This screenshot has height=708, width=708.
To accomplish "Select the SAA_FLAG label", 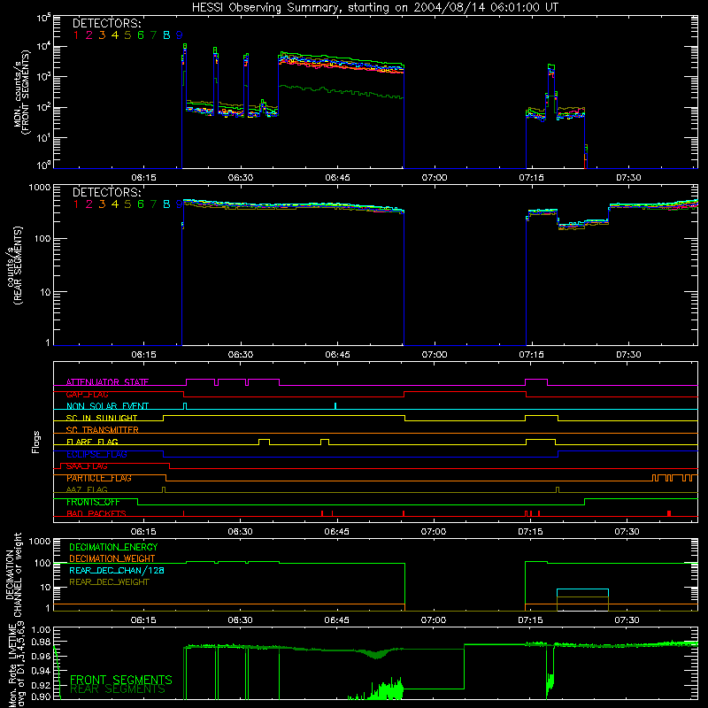I will point(87,466).
